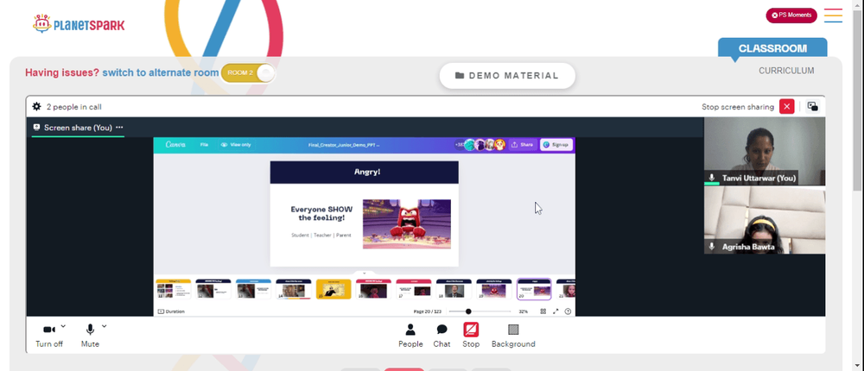This screenshot has width=864, height=371.
Task: Select Agrisha Bawta's video tile
Action: pos(765,221)
